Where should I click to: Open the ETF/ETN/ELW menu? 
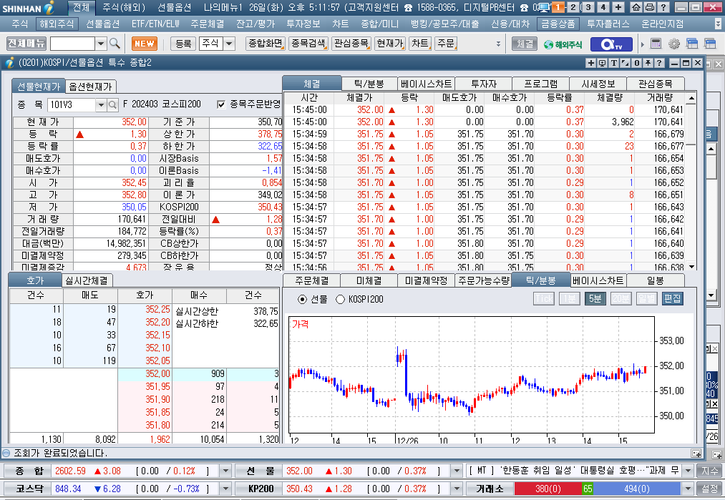pyautogui.click(x=155, y=24)
